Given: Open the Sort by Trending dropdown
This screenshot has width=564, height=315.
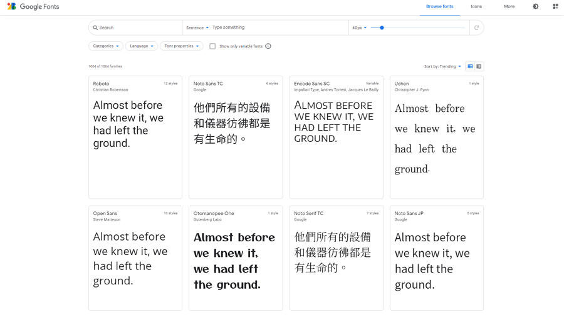Looking at the screenshot, I should tap(442, 66).
